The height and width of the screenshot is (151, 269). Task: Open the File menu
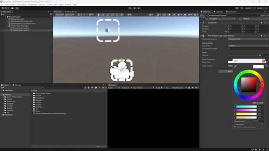pos(2,5)
